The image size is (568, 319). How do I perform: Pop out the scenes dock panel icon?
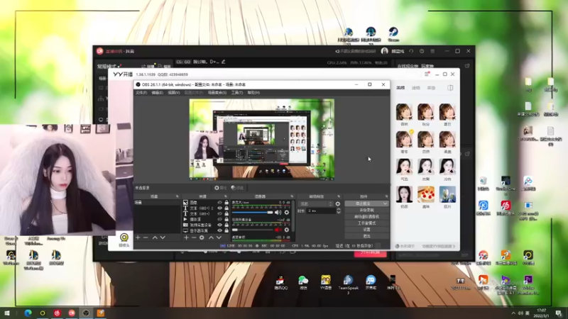(x=177, y=196)
